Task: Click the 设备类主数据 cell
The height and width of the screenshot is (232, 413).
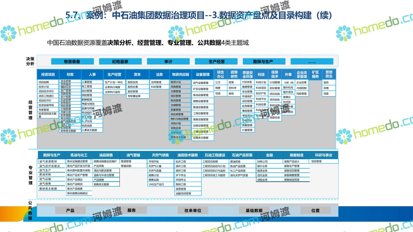Action: pos(203,138)
